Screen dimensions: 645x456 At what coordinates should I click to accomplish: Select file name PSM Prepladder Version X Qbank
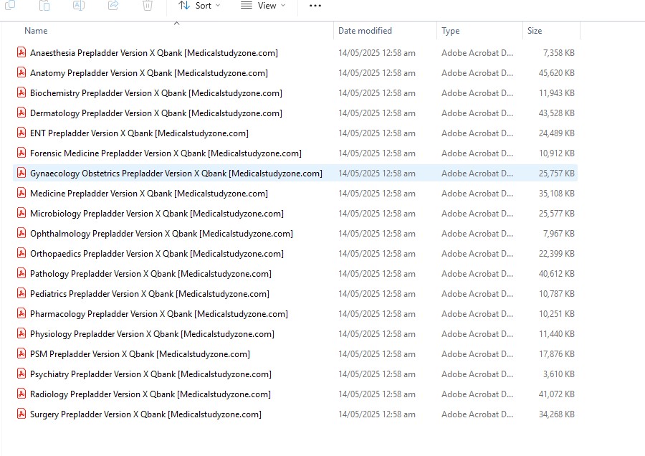[140, 354]
